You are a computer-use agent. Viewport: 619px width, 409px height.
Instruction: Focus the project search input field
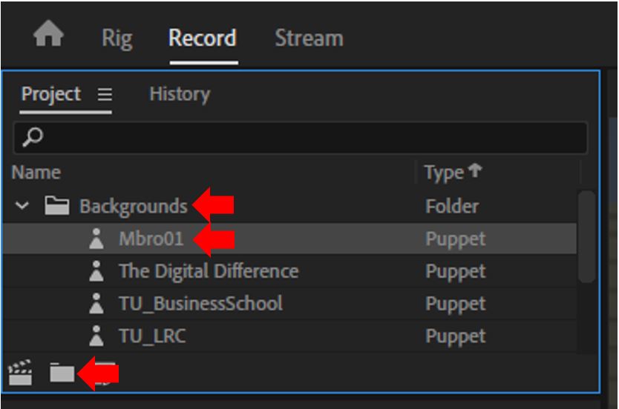coord(301,138)
